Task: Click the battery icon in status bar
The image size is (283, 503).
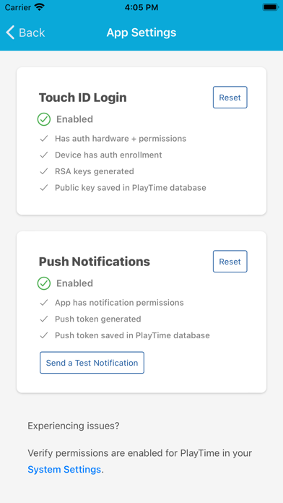Action: [270, 7]
